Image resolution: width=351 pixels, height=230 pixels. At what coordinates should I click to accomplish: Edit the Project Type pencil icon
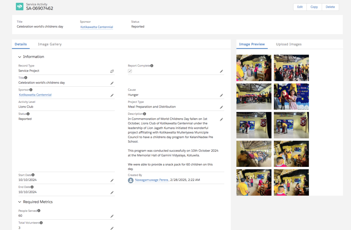pyautogui.click(x=221, y=107)
